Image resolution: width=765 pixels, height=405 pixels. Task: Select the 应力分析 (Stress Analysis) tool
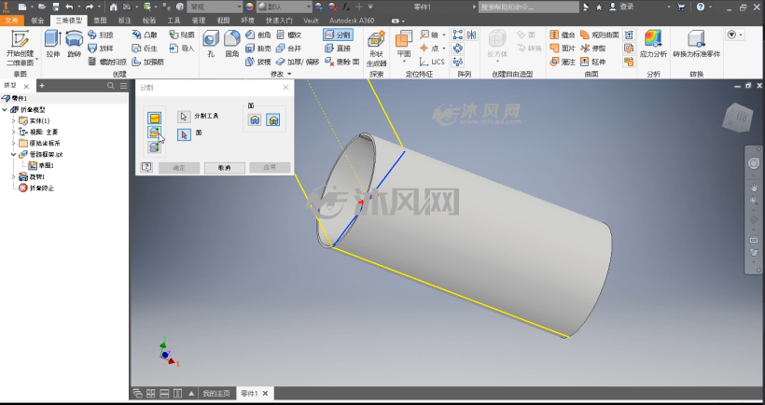click(653, 44)
